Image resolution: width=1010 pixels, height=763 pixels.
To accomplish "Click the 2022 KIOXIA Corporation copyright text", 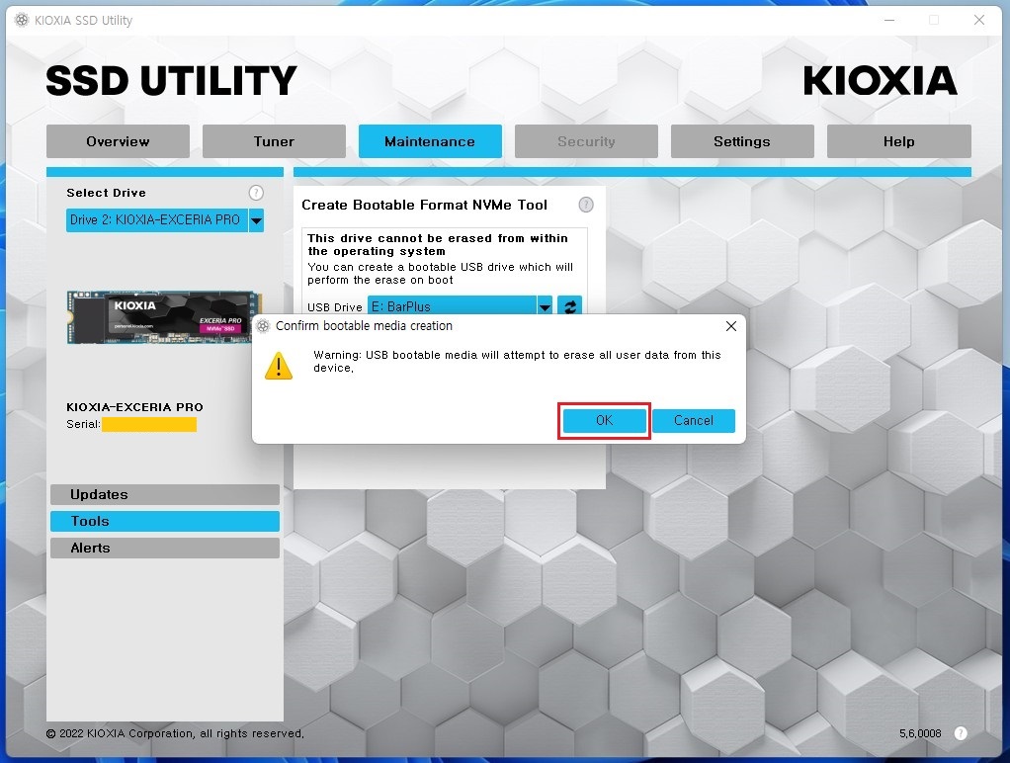I will click(x=175, y=733).
